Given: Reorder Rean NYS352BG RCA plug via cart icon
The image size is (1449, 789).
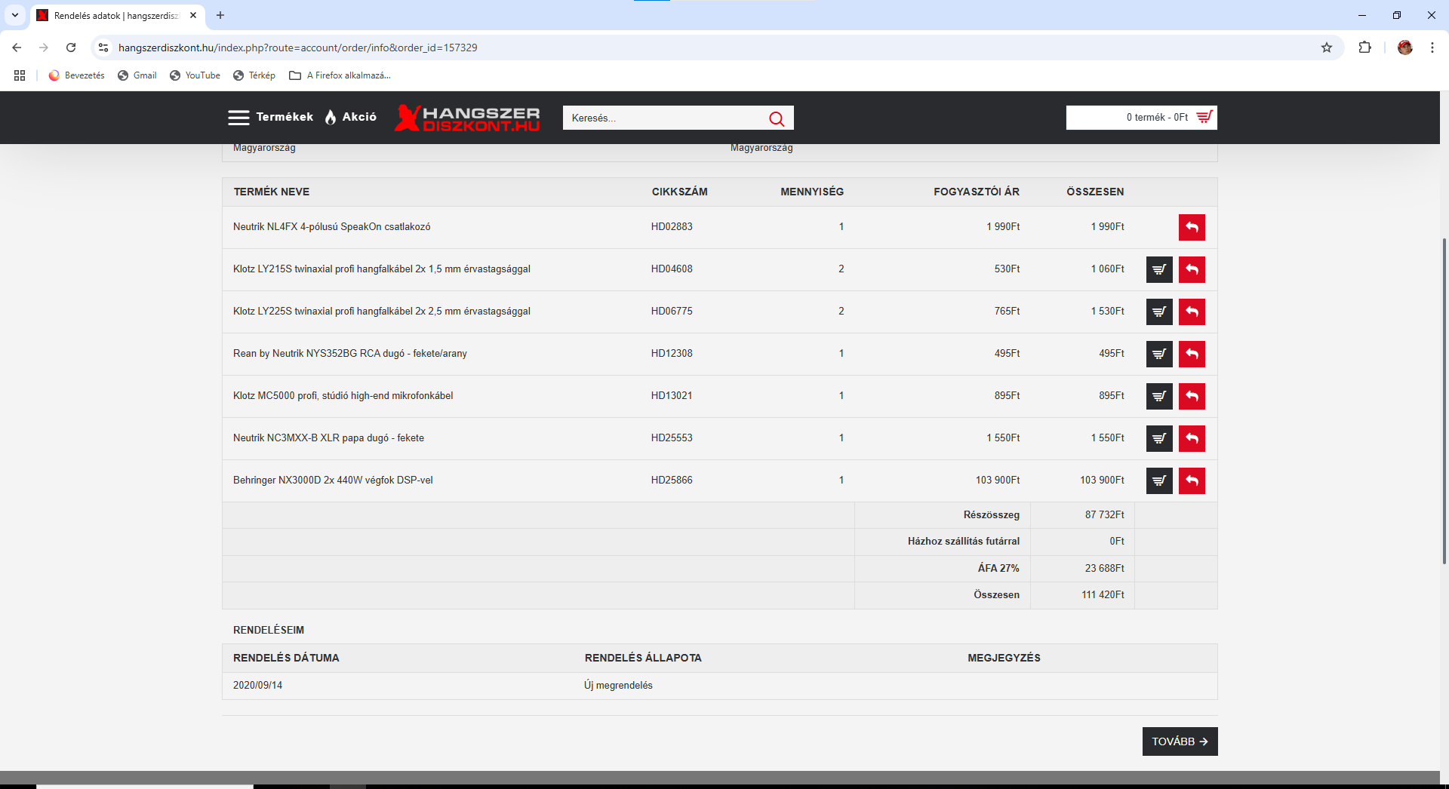Looking at the screenshot, I should click(x=1159, y=354).
